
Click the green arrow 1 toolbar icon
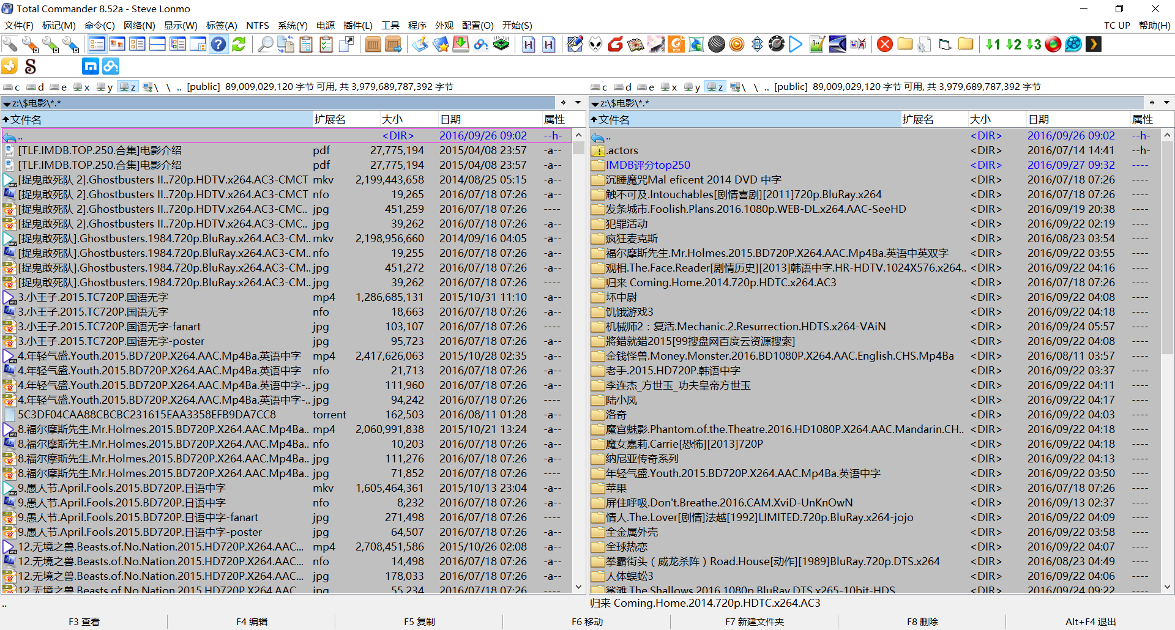[x=993, y=44]
